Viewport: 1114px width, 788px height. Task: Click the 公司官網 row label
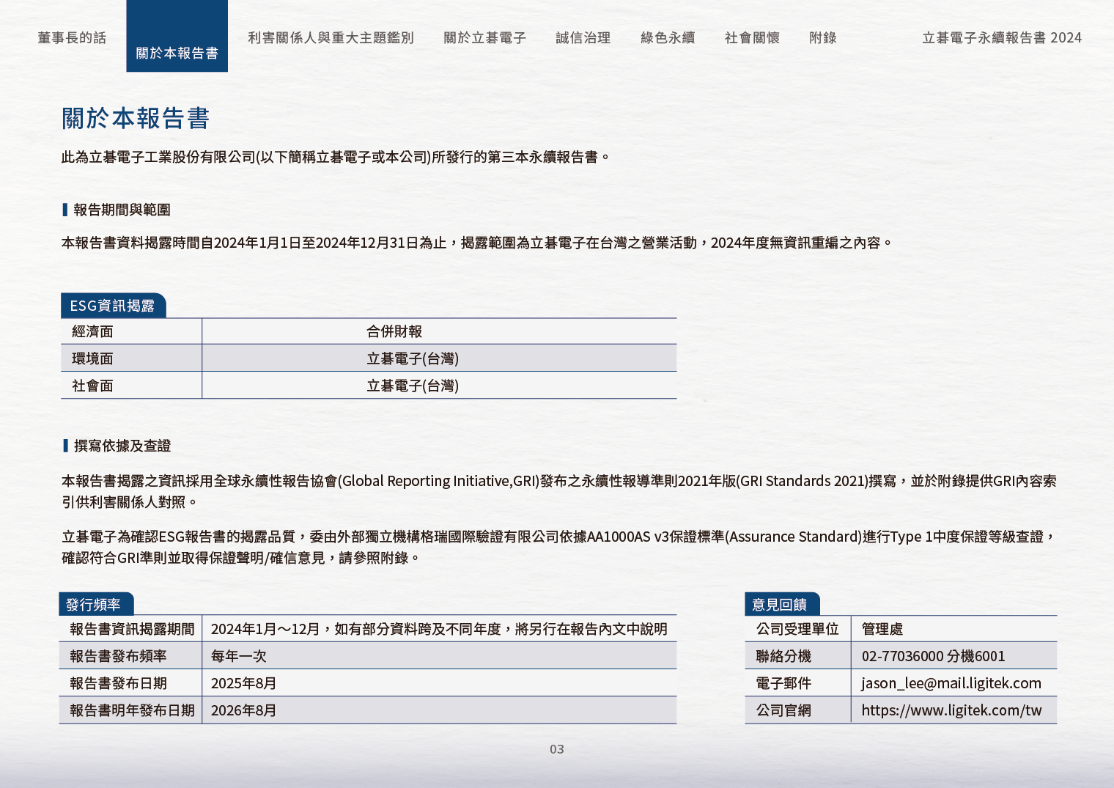tap(783, 710)
